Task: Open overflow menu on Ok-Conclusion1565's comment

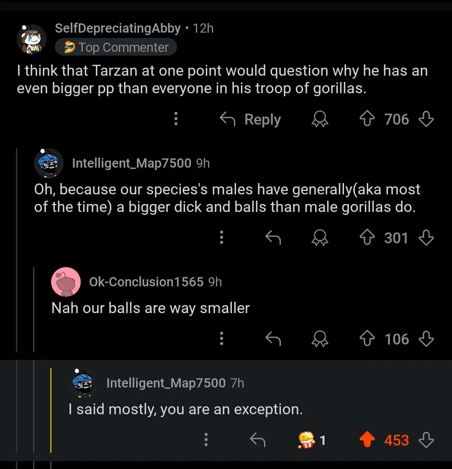Action: 222,339
